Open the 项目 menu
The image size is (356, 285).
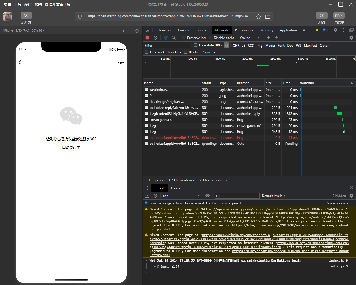pyautogui.click(x=7, y=4)
